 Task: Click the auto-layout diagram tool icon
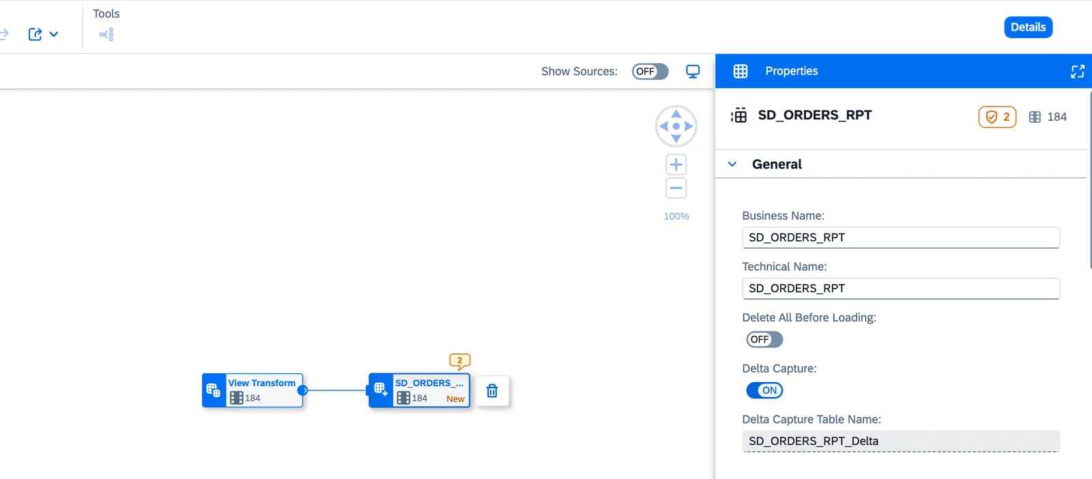pyautogui.click(x=106, y=34)
